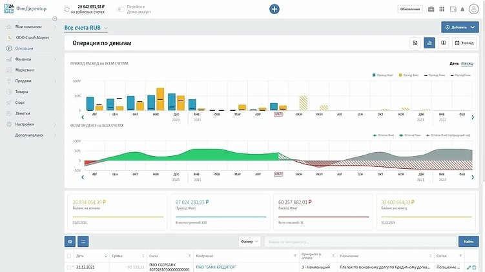Open notifications bell icon
Screen dimensions: 485x272
[464, 9]
